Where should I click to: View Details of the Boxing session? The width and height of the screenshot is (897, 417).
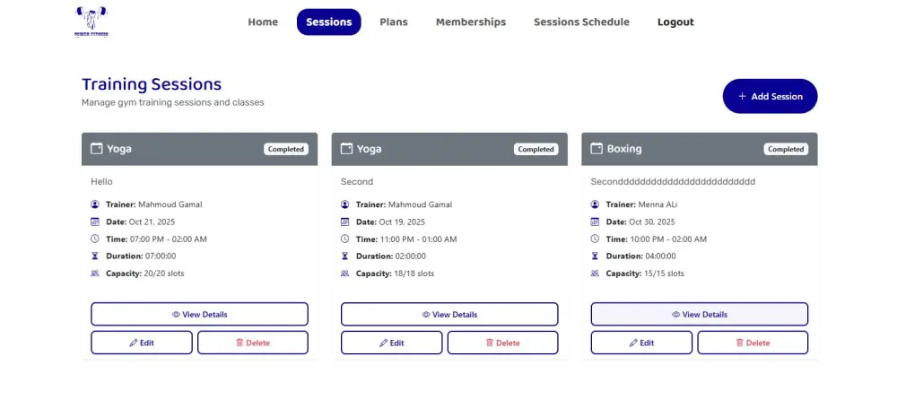click(700, 314)
